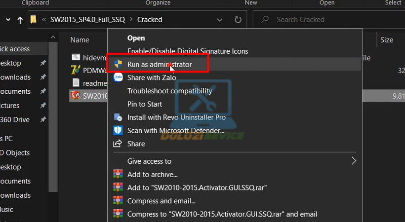The height and width of the screenshot is (222, 405).
Task: Click the WinRAR icon beside Add to archive
Action: (118, 174)
